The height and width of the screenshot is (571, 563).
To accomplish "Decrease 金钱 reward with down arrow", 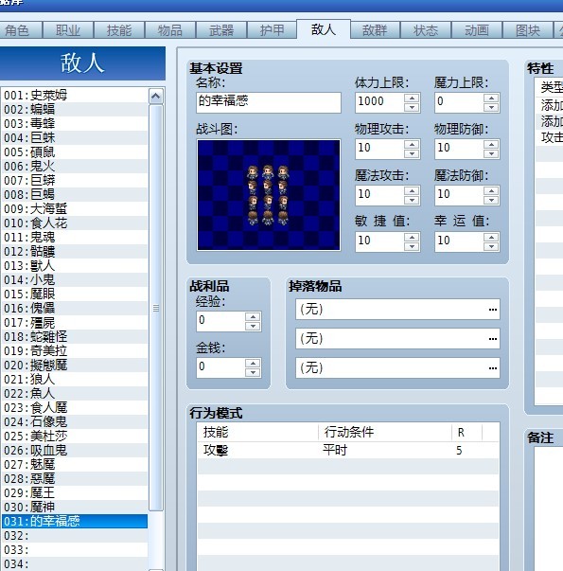I will coord(253,372).
